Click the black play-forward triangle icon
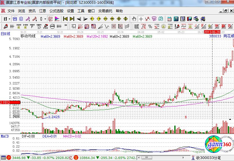 (85, 19)
